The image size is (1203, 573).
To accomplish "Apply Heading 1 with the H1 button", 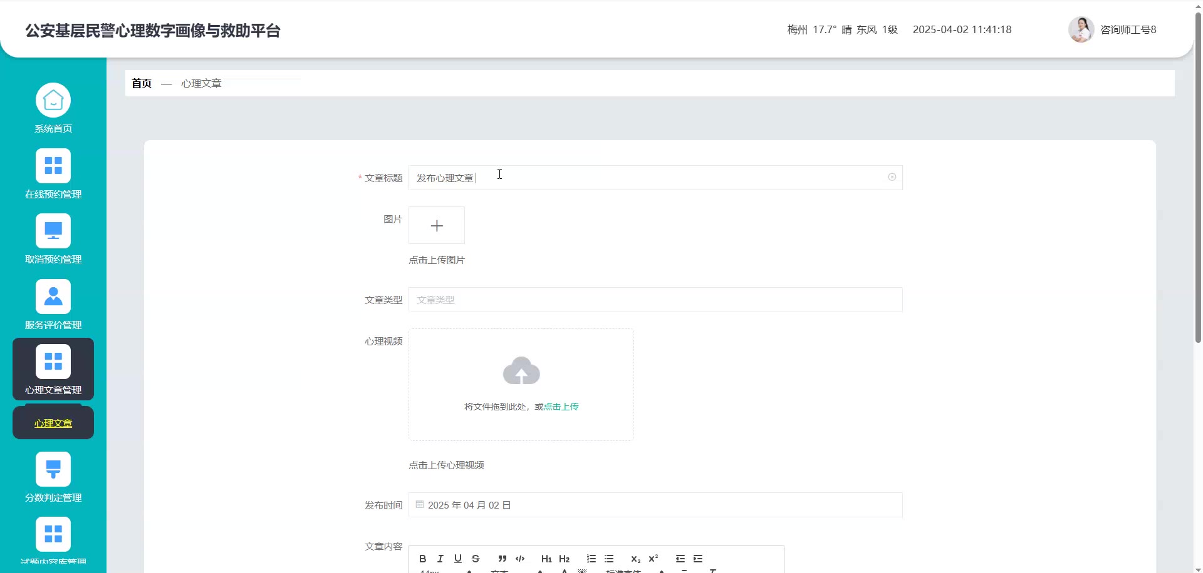I will 546,559.
